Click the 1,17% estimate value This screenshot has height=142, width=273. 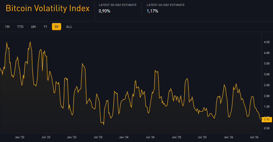[x=153, y=11]
